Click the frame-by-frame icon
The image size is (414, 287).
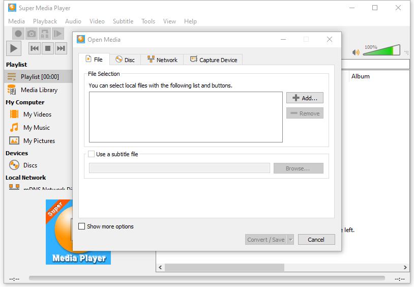click(58, 34)
